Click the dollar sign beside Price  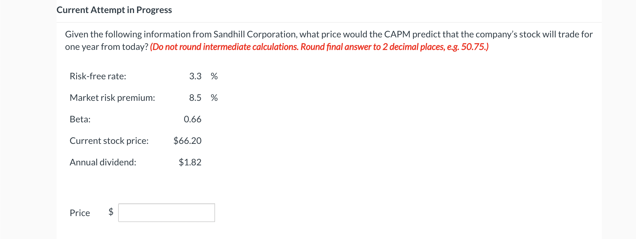110,213
